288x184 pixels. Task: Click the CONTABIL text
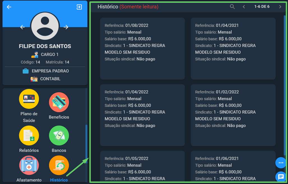(x=50, y=79)
